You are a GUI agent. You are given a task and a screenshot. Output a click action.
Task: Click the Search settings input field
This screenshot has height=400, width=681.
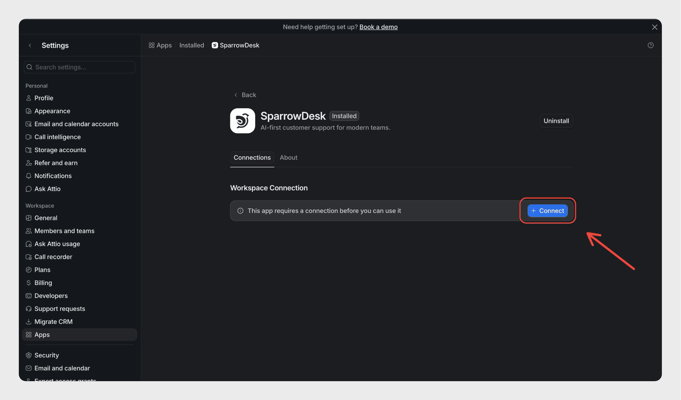coord(79,67)
